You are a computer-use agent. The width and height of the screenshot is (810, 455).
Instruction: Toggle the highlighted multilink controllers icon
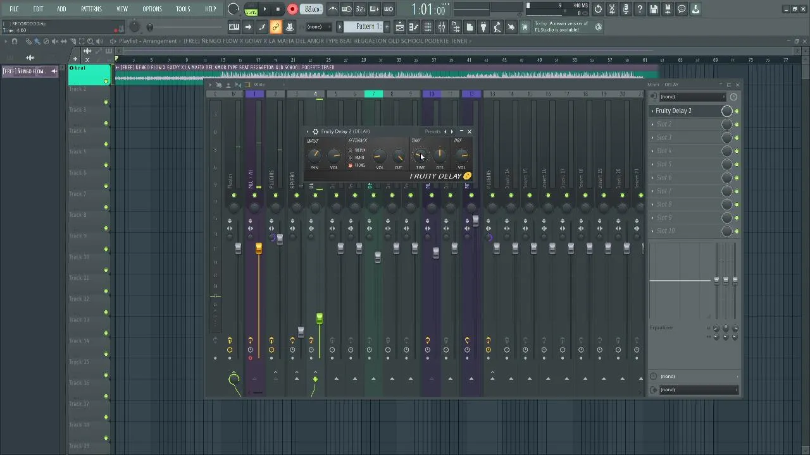(276, 27)
